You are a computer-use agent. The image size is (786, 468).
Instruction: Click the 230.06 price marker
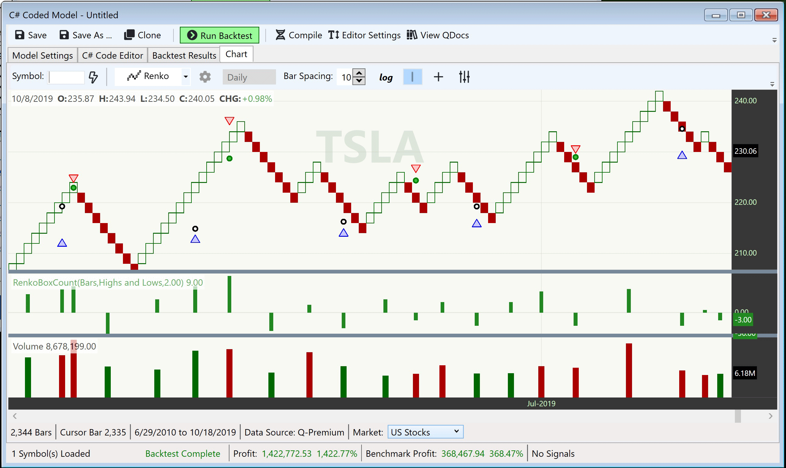(745, 151)
